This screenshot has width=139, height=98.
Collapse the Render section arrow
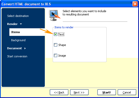tap(21, 24)
